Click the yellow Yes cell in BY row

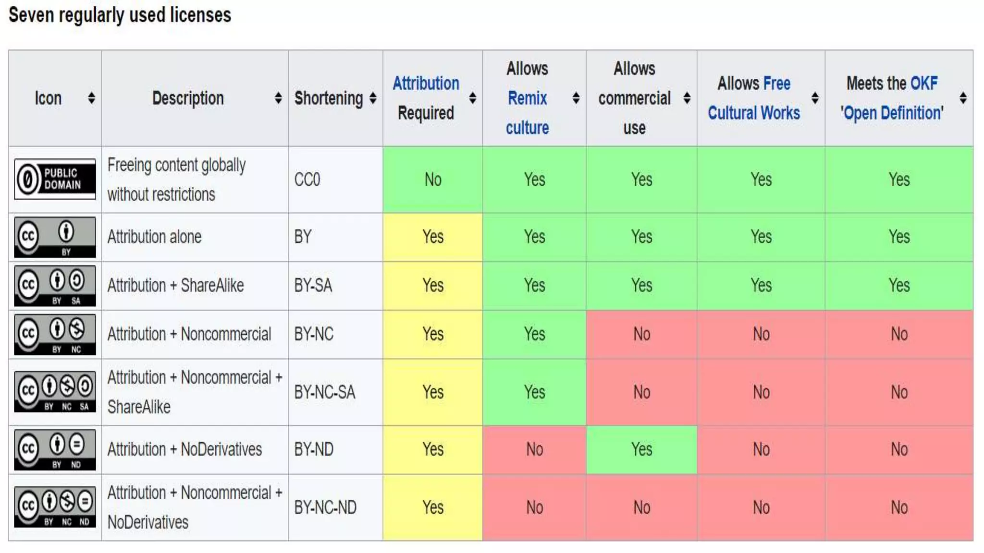tap(432, 237)
